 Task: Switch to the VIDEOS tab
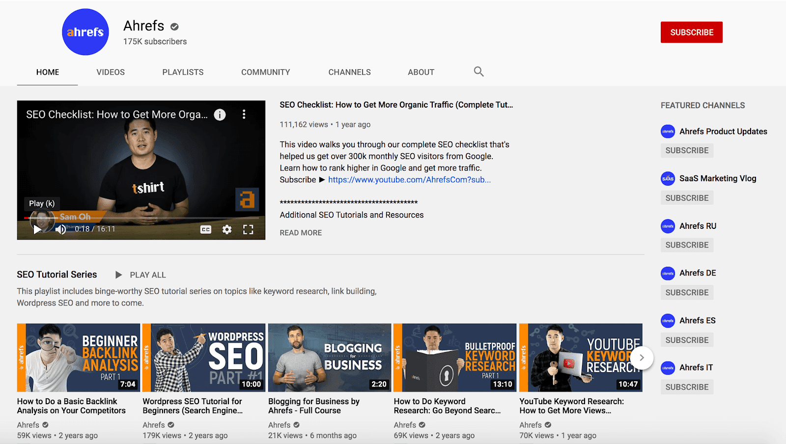[x=111, y=72]
